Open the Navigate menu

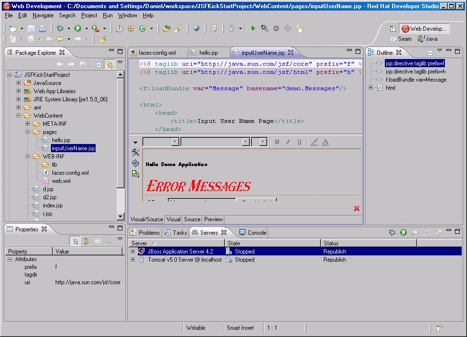click(43, 15)
